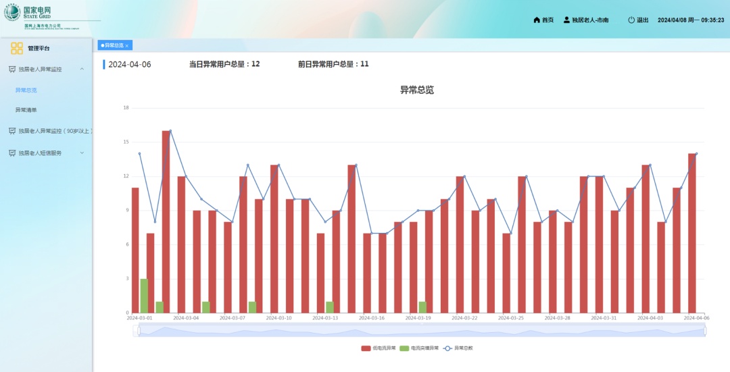Collapse the 独居老人异常监控 menu chevron
The width and height of the screenshot is (730, 372).
click(82, 69)
